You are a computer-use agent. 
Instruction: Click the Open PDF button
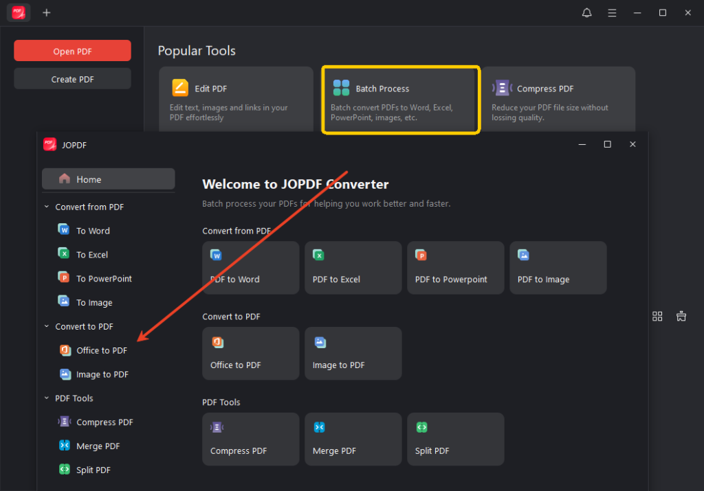[72, 51]
